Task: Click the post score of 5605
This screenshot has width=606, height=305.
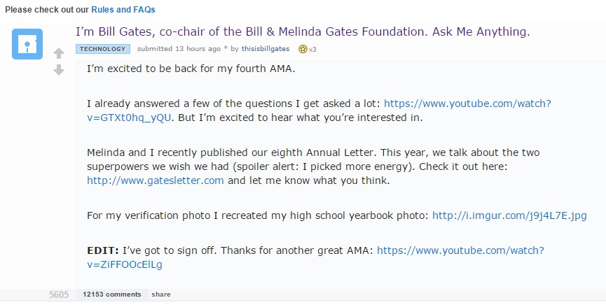Action: coord(59,295)
